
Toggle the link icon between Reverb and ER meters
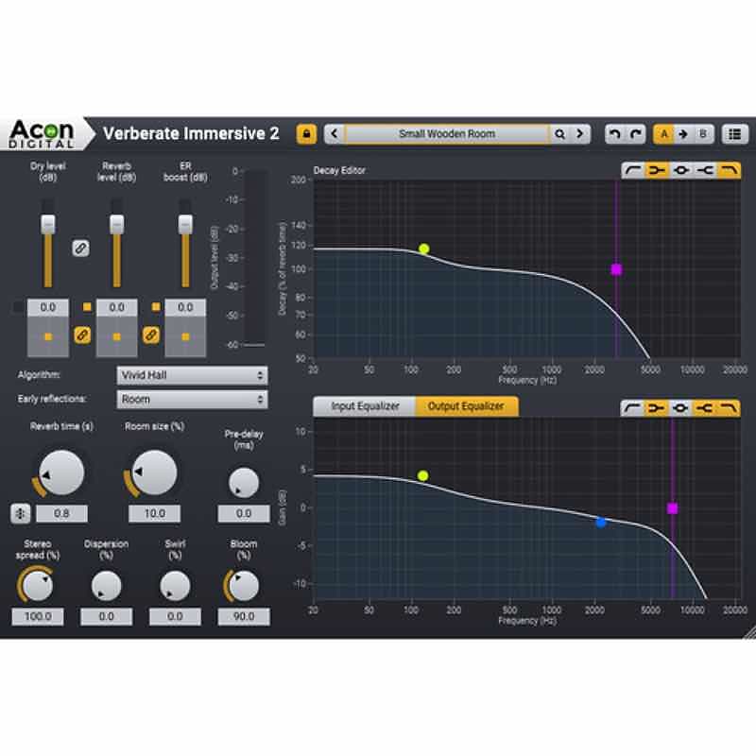pyautogui.click(x=148, y=335)
